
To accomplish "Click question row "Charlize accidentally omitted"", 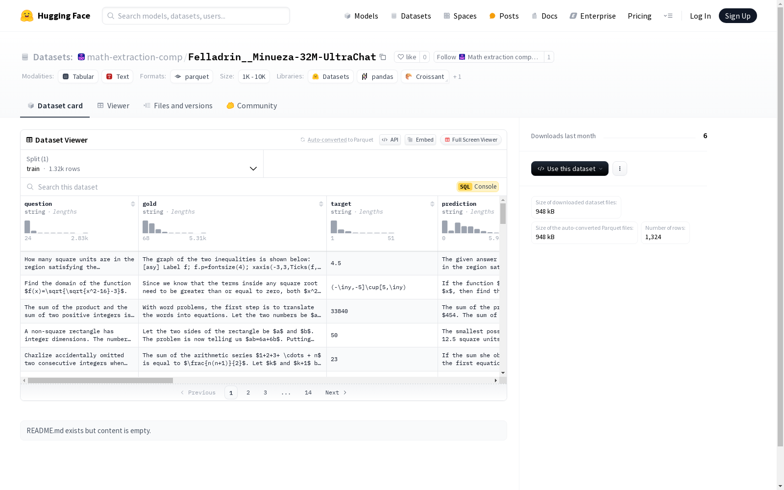I will 79,359.
